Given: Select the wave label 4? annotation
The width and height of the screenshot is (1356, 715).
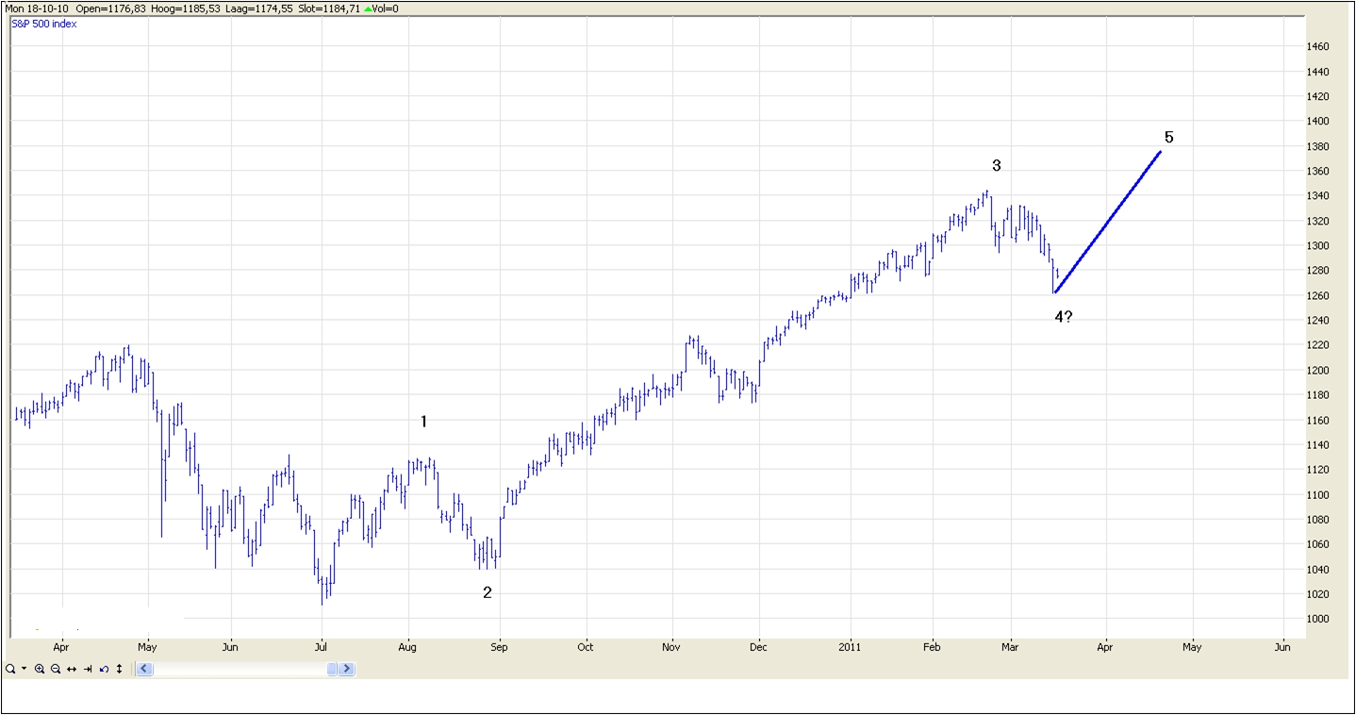Looking at the screenshot, I should pos(1063,317).
